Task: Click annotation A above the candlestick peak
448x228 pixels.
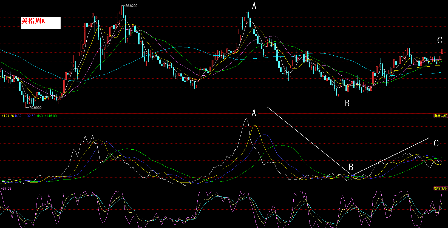Action: [x=254, y=6]
